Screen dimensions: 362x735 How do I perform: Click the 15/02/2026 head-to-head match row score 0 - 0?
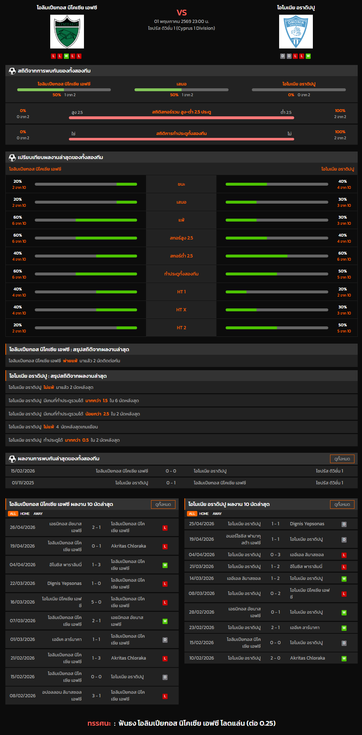[171, 471]
